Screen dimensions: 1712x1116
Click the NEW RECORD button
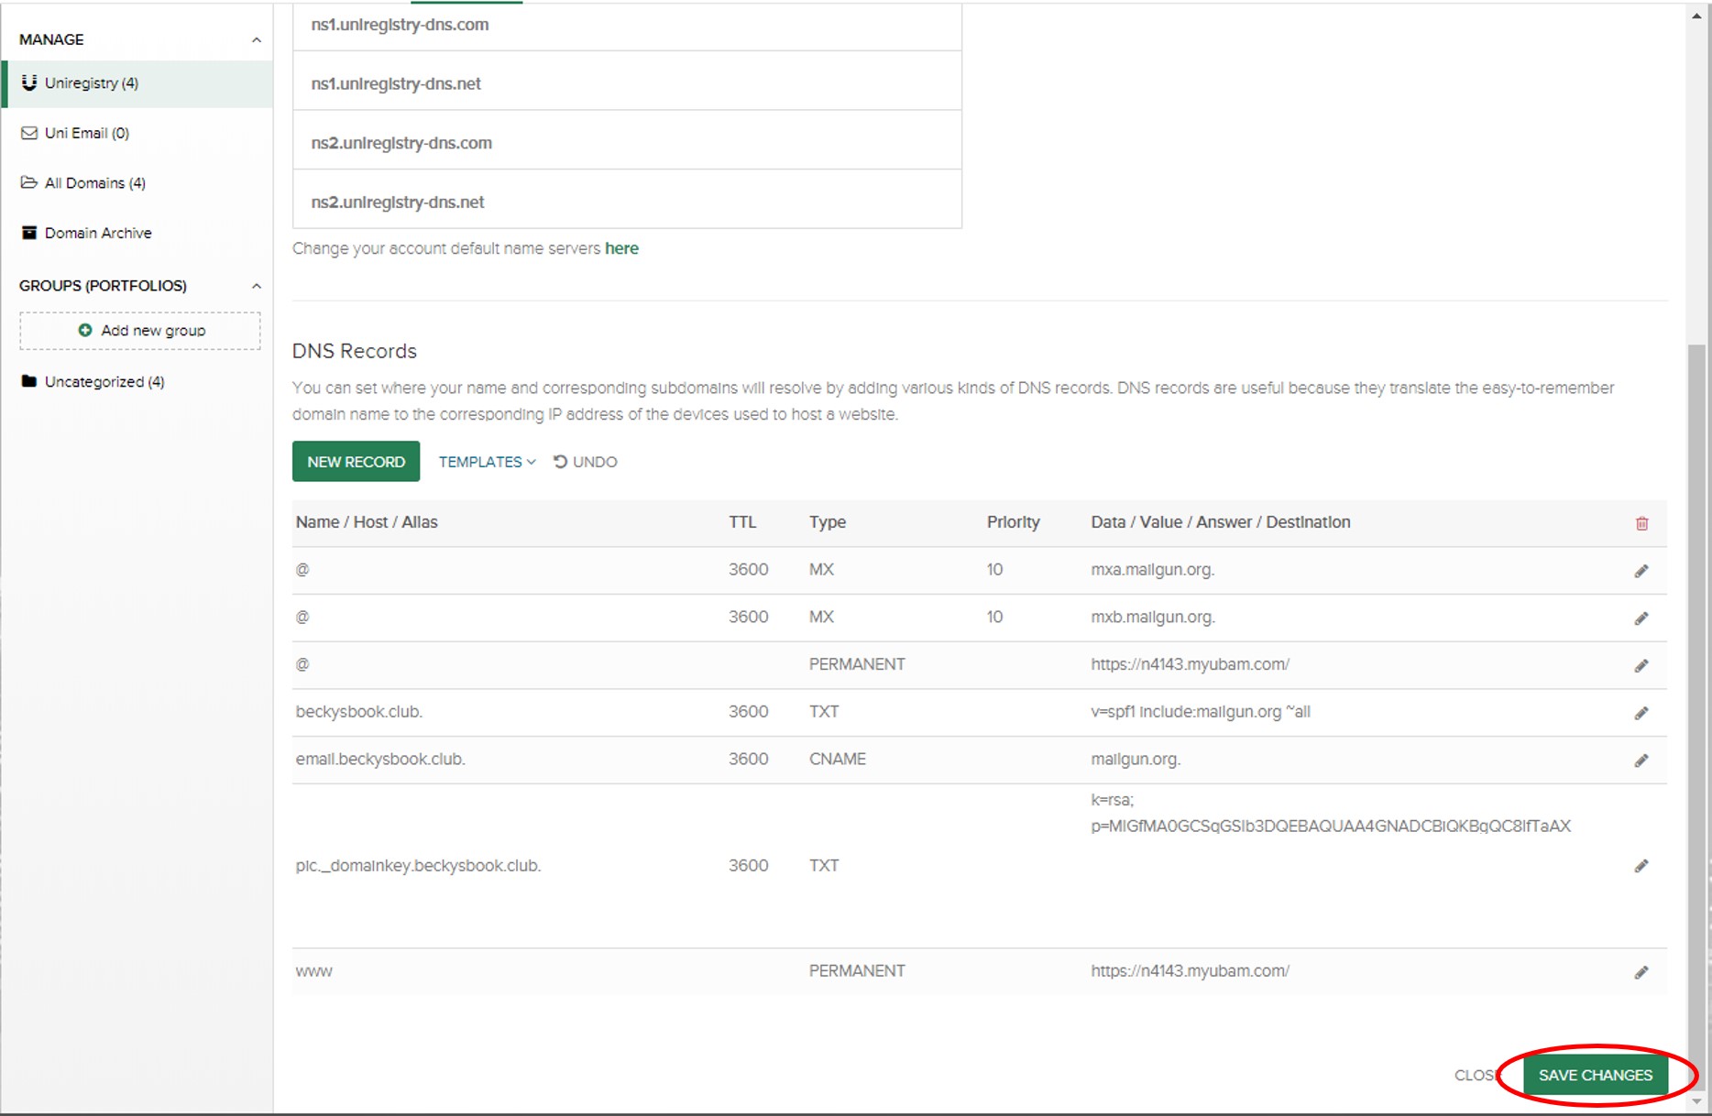(x=356, y=461)
